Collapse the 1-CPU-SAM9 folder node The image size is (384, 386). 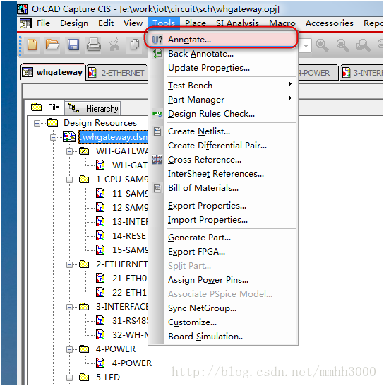[x=70, y=180]
